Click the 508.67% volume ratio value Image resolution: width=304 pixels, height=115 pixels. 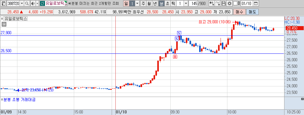coord(87,12)
